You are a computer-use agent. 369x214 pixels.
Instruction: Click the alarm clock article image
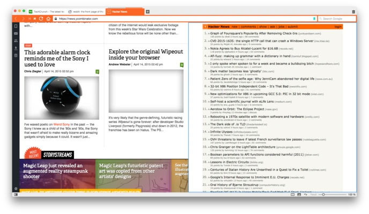pyautogui.click(x=62, y=98)
